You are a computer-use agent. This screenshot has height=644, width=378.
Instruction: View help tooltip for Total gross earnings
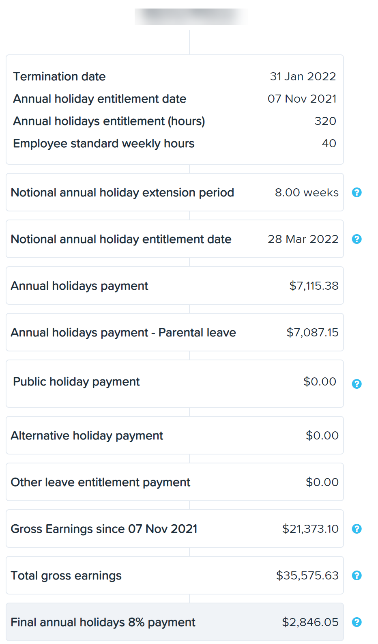pyautogui.click(x=357, y=575)
